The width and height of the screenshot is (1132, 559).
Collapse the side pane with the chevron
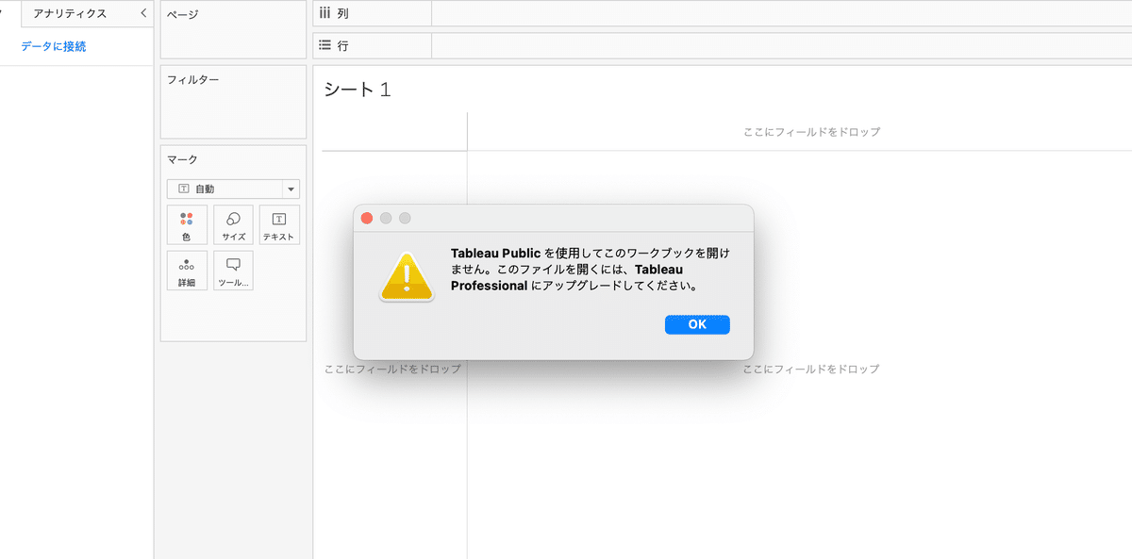[143, 13]
